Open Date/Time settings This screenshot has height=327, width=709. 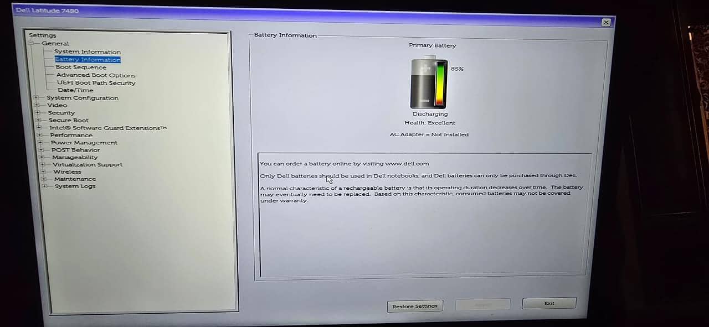coord(75,90)
